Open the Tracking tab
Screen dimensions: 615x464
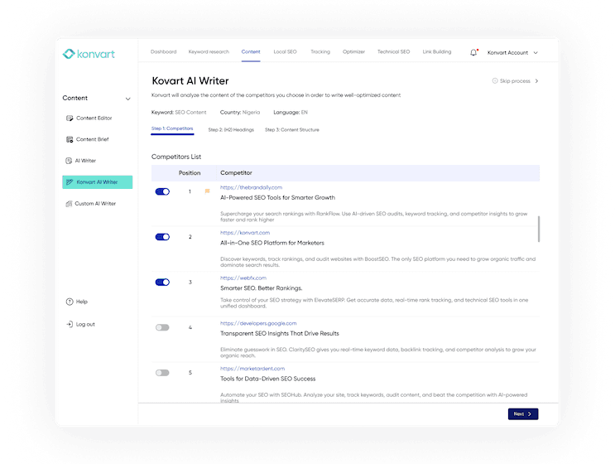320,52
